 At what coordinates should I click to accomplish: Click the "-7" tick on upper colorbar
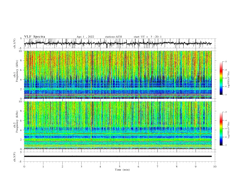[225, 95]
